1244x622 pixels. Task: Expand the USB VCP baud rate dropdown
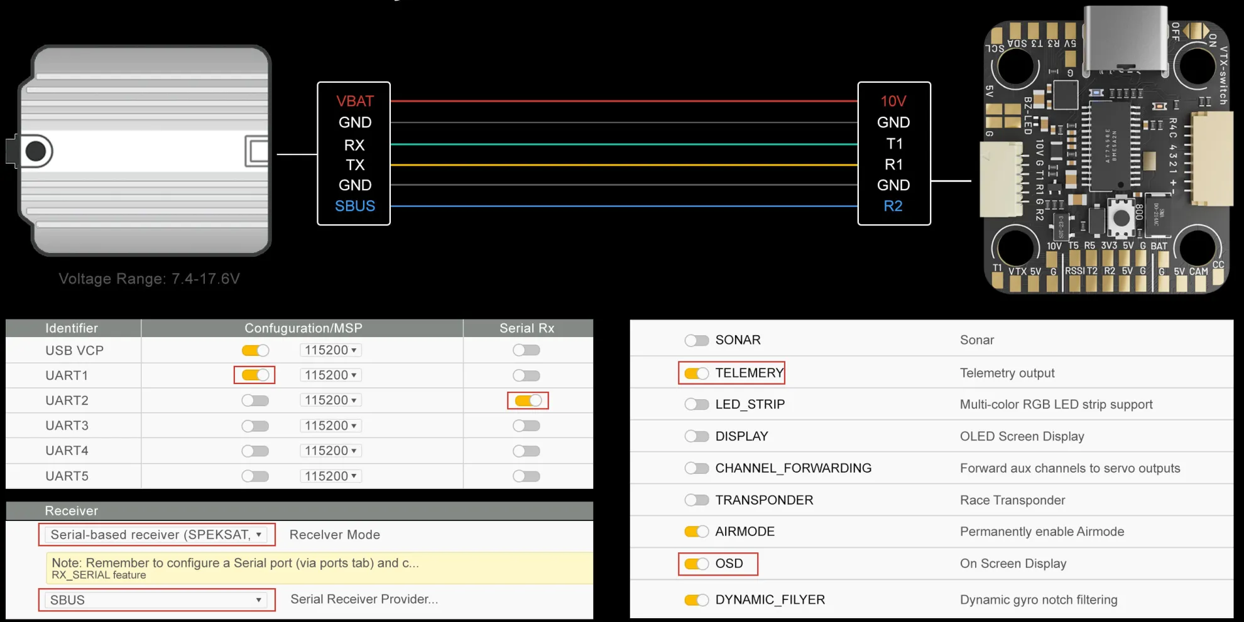pos(330,350)
